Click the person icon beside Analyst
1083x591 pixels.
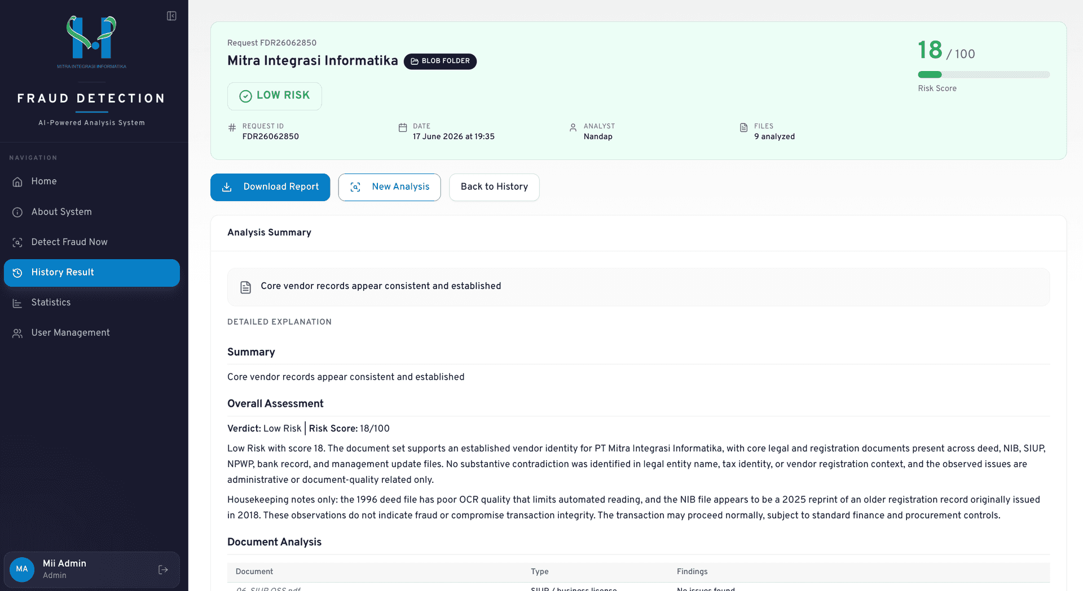[x=573, y=128]
